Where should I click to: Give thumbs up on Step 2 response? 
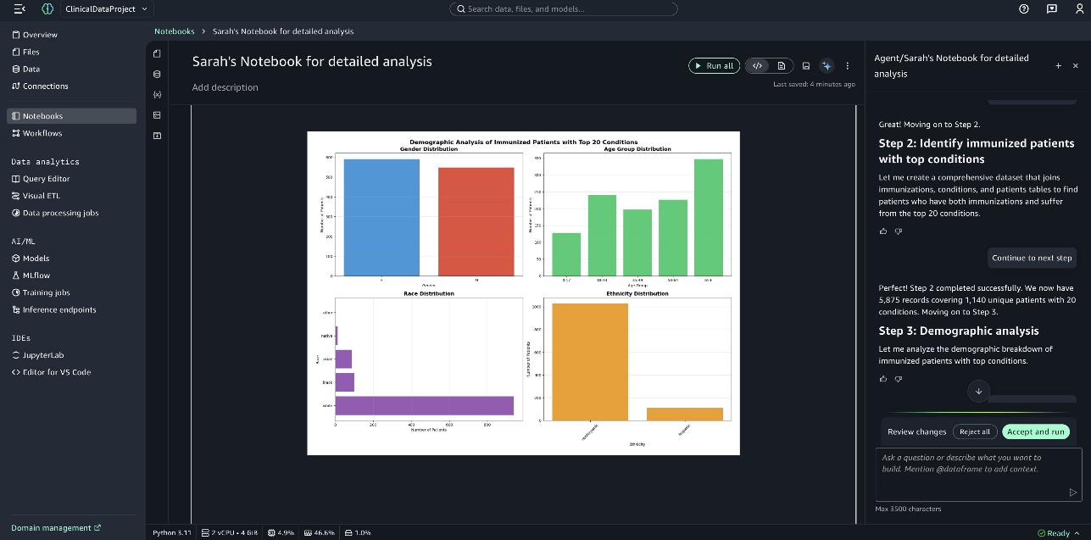(883, 231)
